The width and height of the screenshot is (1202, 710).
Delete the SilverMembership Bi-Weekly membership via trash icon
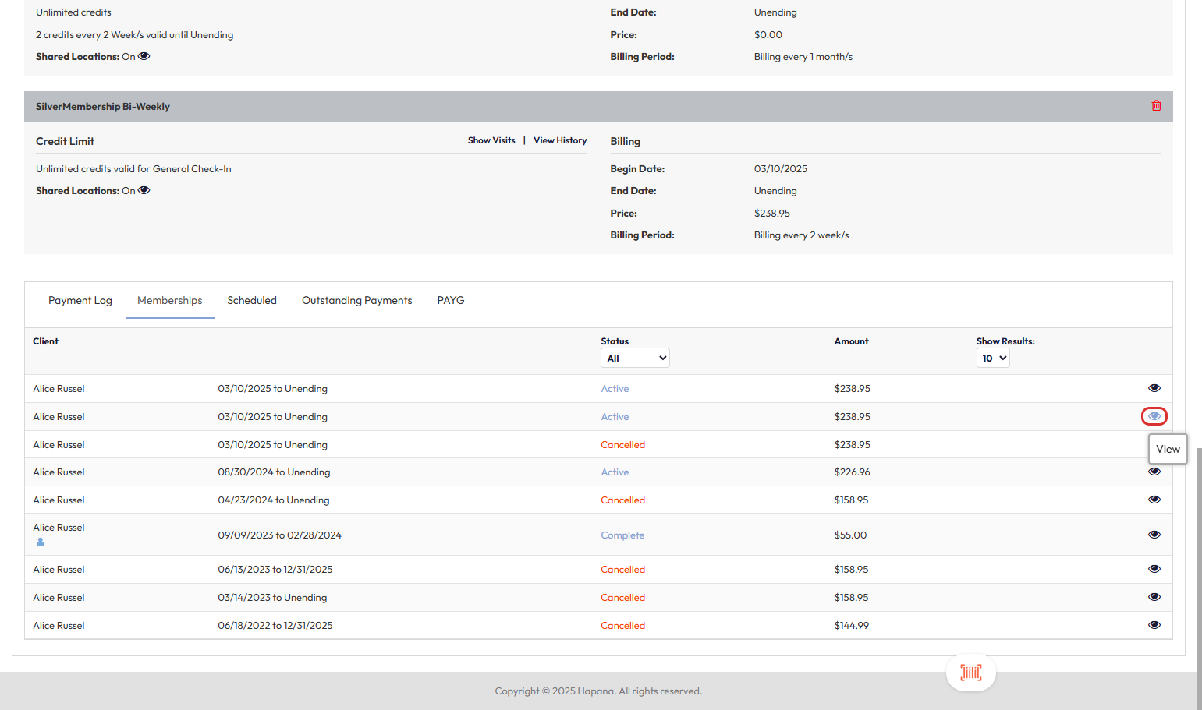1156,106
